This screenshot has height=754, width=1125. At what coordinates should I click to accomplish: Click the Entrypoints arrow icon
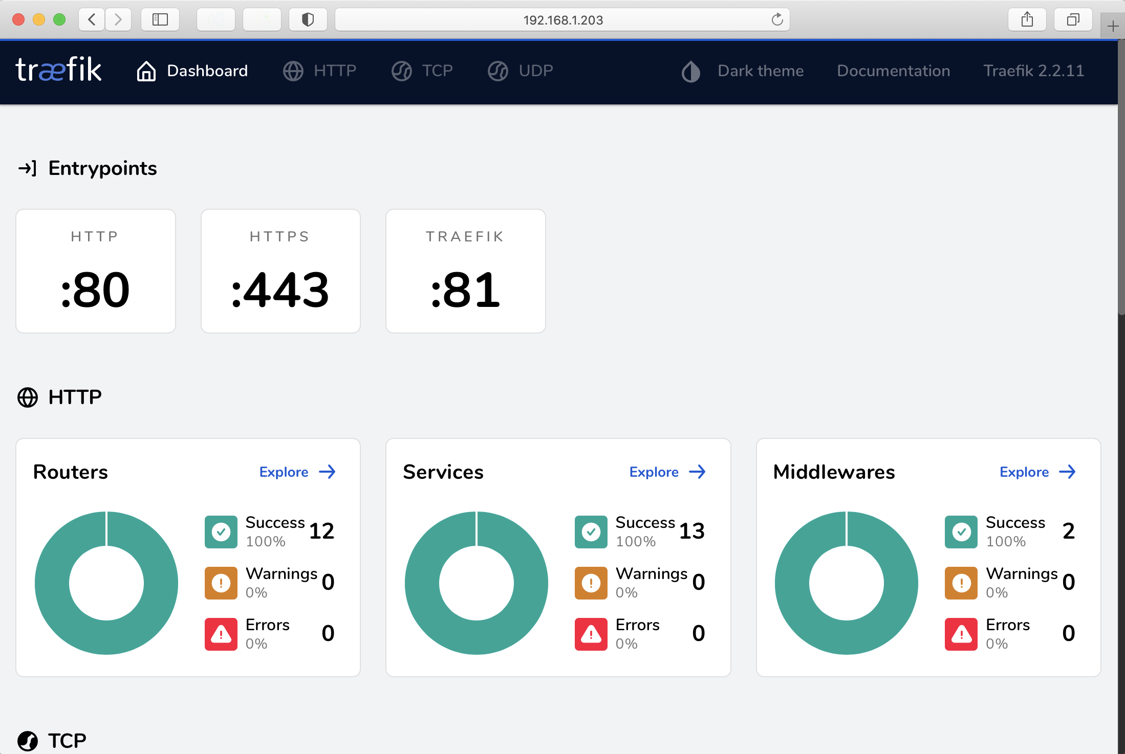26,167
